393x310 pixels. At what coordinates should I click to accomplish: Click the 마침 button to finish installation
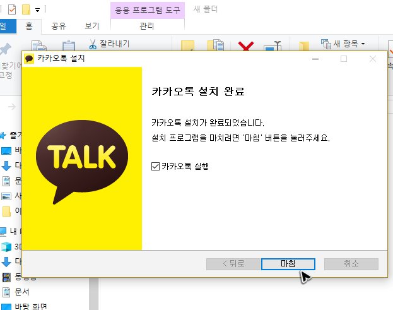point(288,264)
